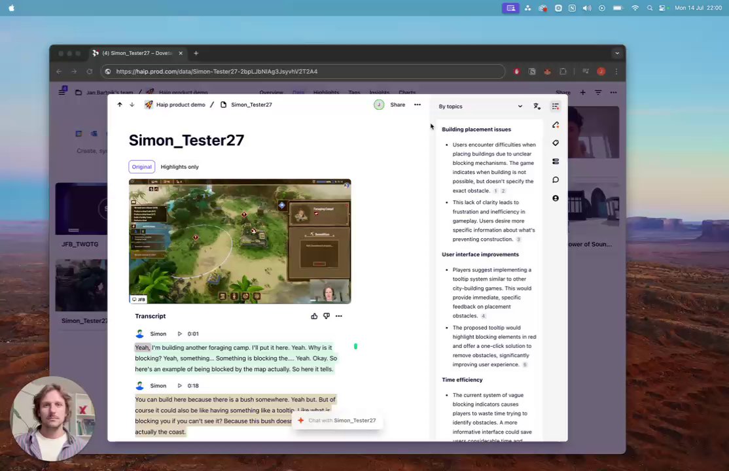Click the Simon speaker avatar at 0:01

coord(140,334)
